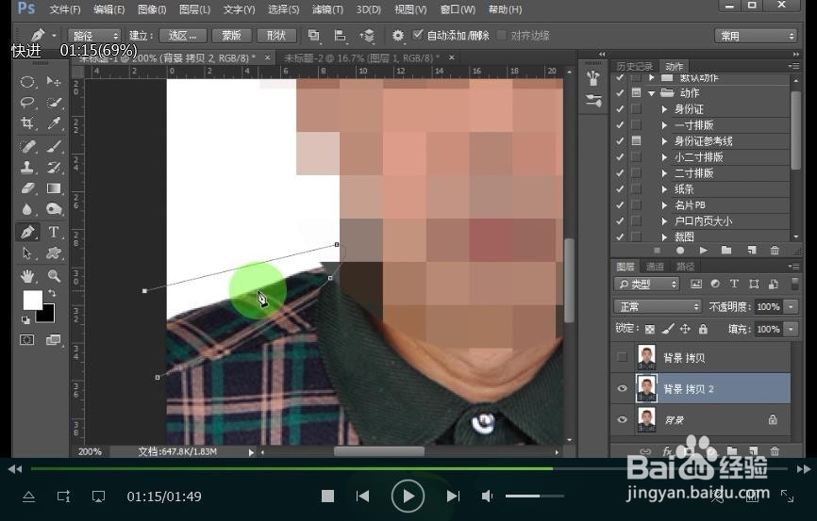The height and width of the screenshot is (521, 817).
Task: Select the Sponge tool
Action: click(54, 209)
